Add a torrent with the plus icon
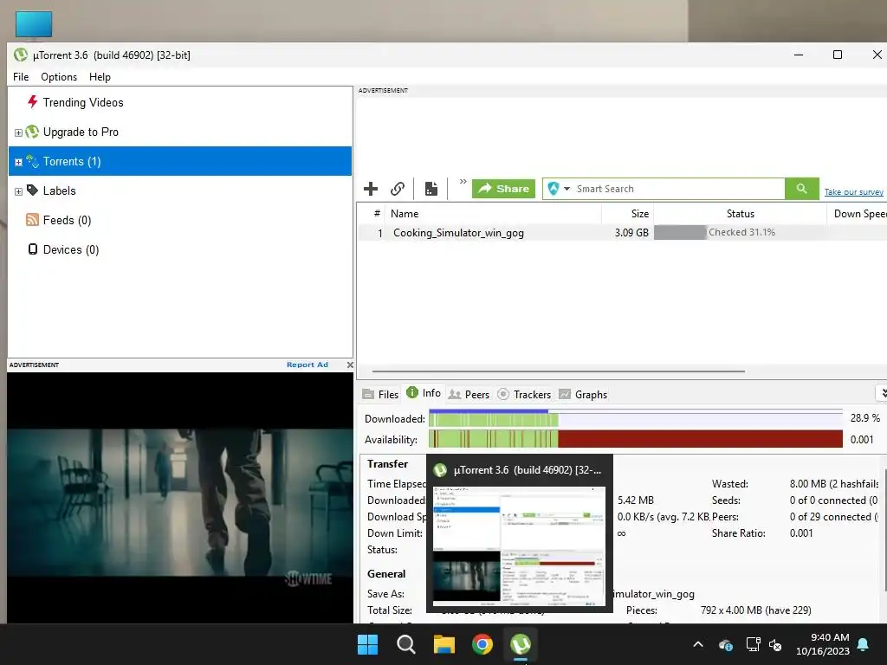 point(371,188)
